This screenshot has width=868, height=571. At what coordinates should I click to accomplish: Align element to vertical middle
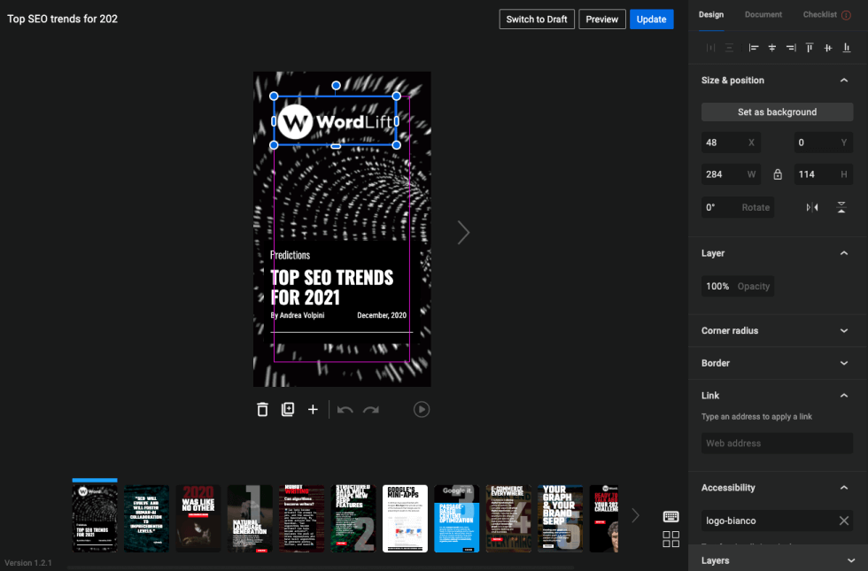coord(827,48)
